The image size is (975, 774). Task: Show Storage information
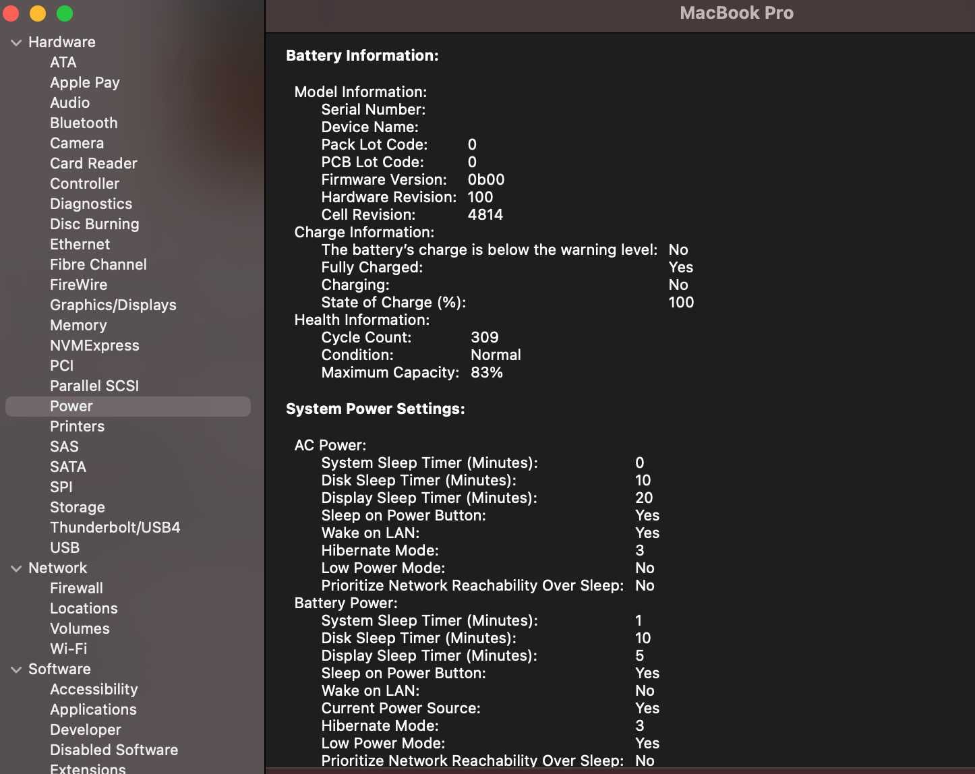[77, 507]
